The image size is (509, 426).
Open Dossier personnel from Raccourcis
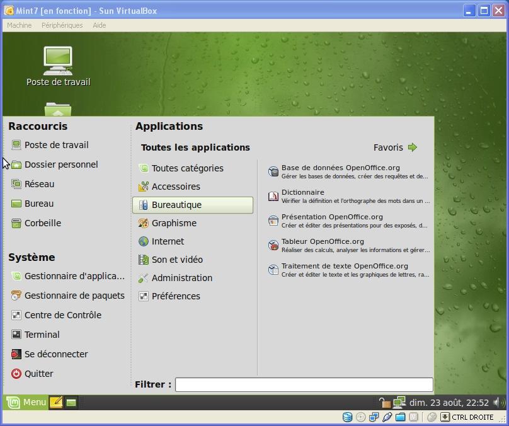tap(55, 164)
